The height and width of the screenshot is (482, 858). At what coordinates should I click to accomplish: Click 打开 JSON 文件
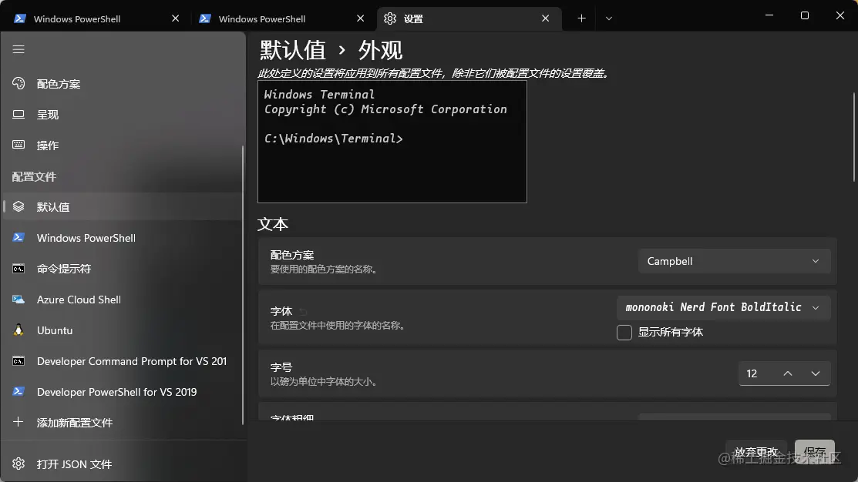(123, 464)
